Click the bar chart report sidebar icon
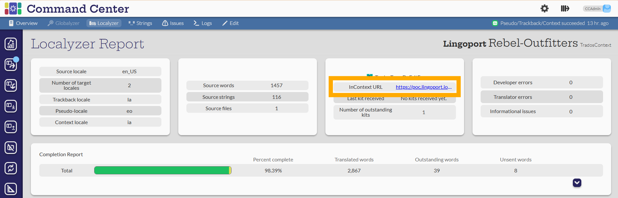The height and width of the screenshot is (198, 618). (11, 44)
